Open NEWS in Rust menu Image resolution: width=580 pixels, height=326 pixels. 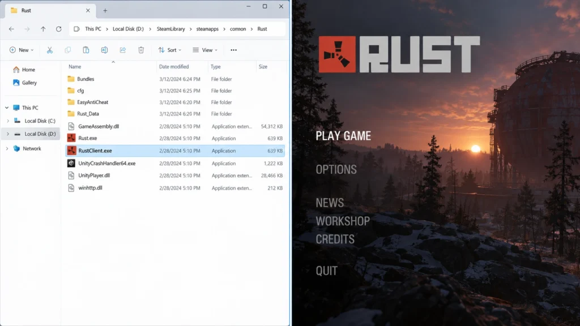pos(330,203)
